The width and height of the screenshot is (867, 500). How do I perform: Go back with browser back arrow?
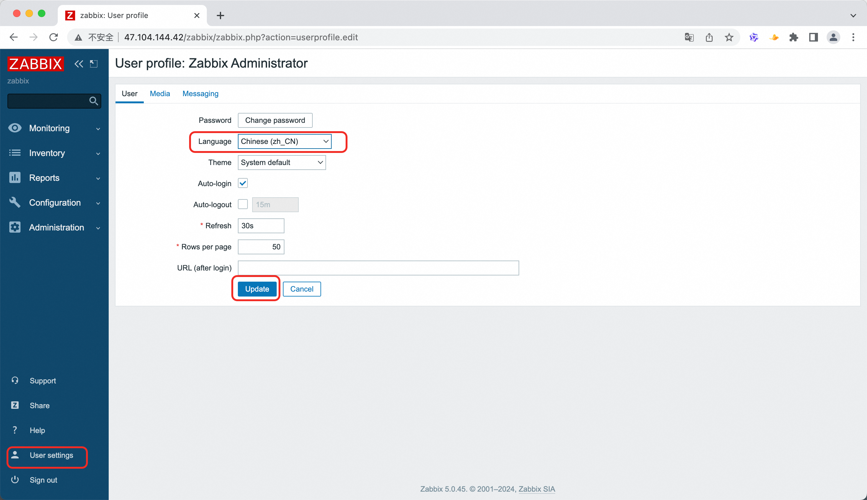pos(13,37)
